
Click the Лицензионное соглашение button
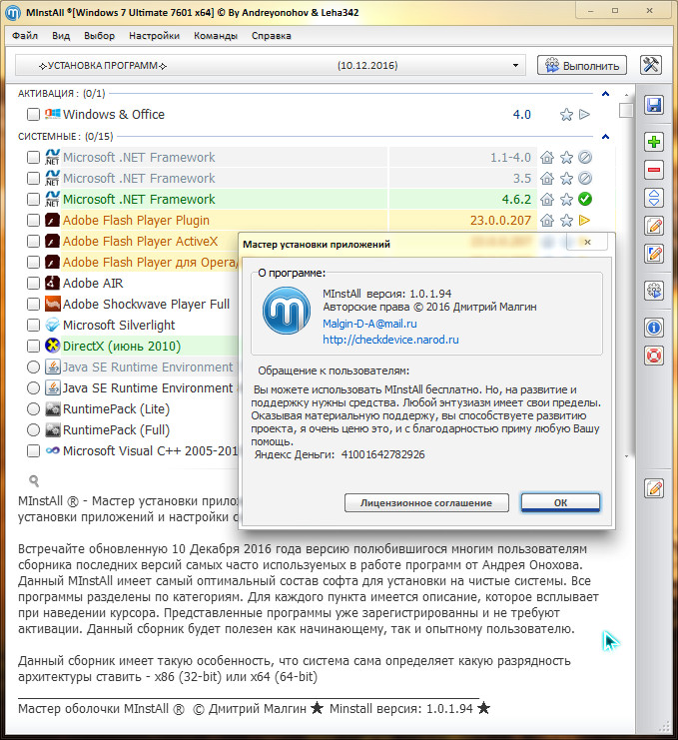(x=426, y=502)
